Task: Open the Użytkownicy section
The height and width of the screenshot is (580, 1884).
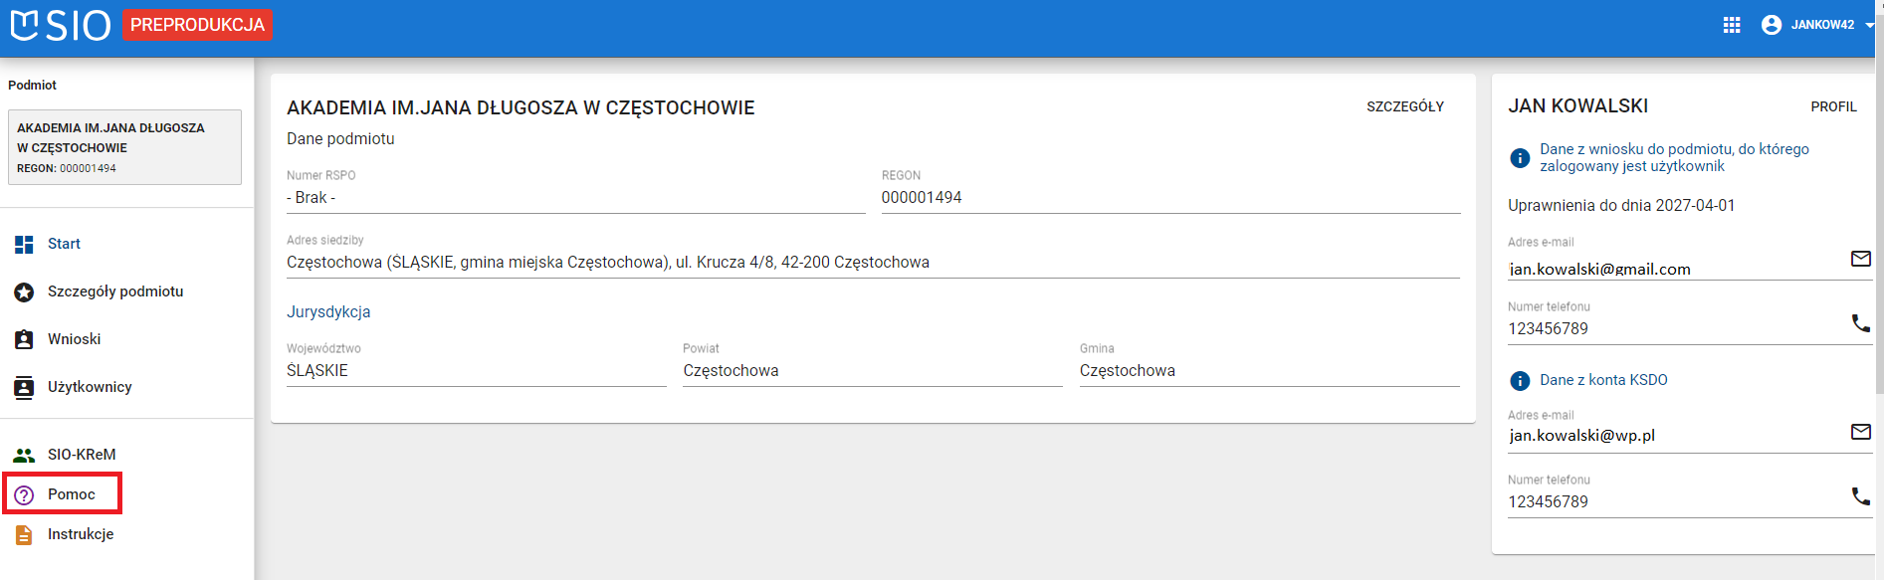Action: pos(90,387)
